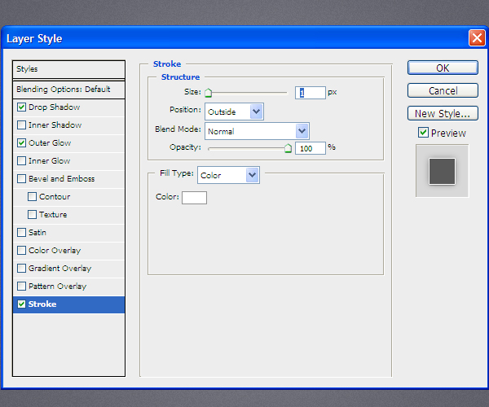Open the stroke Color swatch
The image size is (489, 407).
[x=194, y=198]
